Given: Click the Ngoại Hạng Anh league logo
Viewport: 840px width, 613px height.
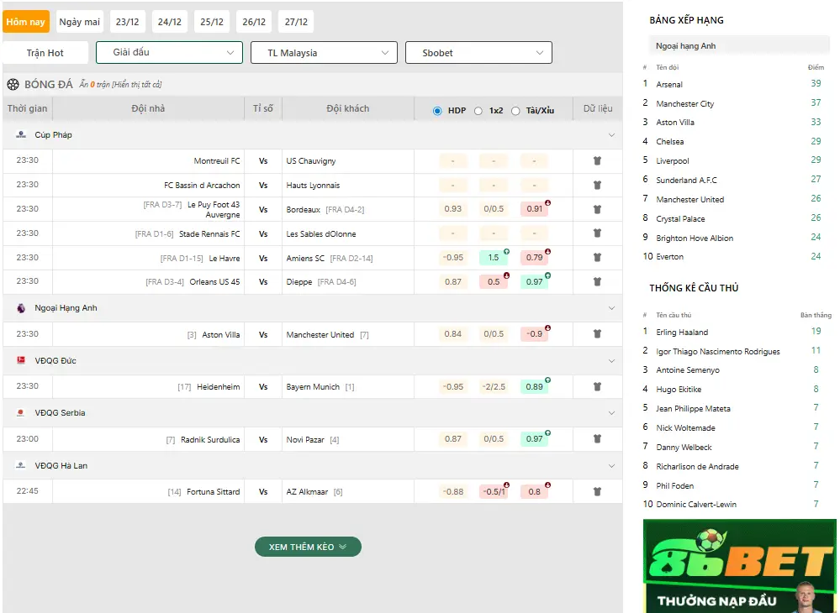Looking at the screenshot, I should click(21, 308).
